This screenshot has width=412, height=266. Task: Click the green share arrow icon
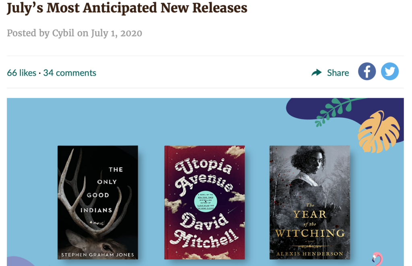coord(316,73)
